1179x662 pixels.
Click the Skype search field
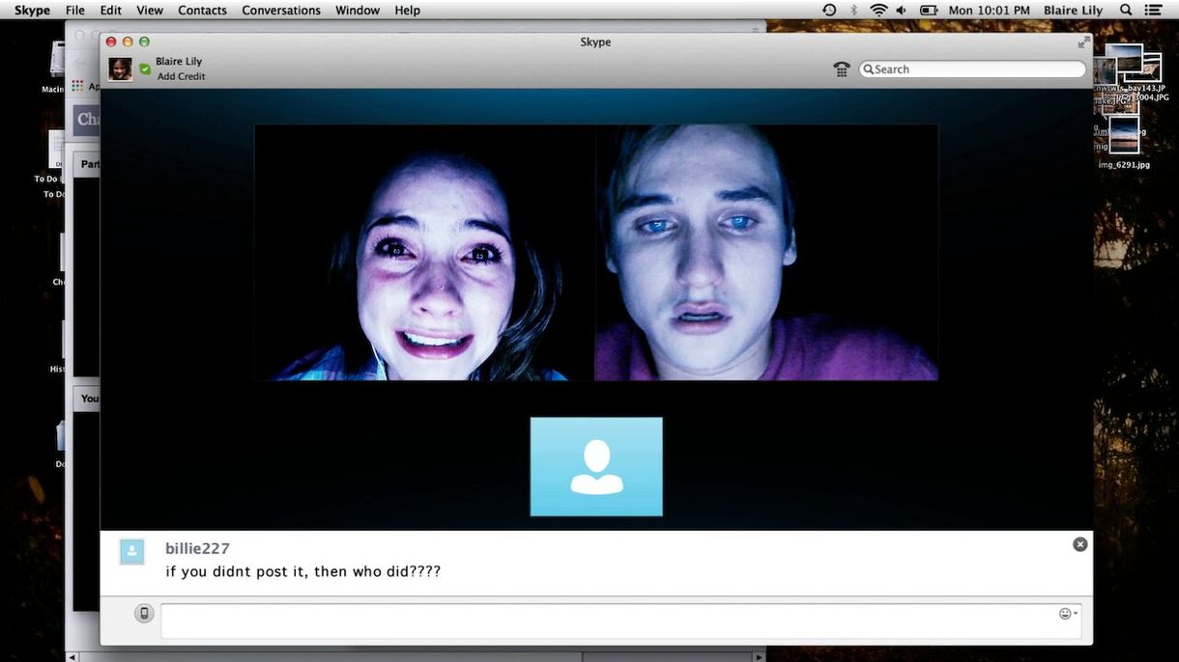(972, 69)
